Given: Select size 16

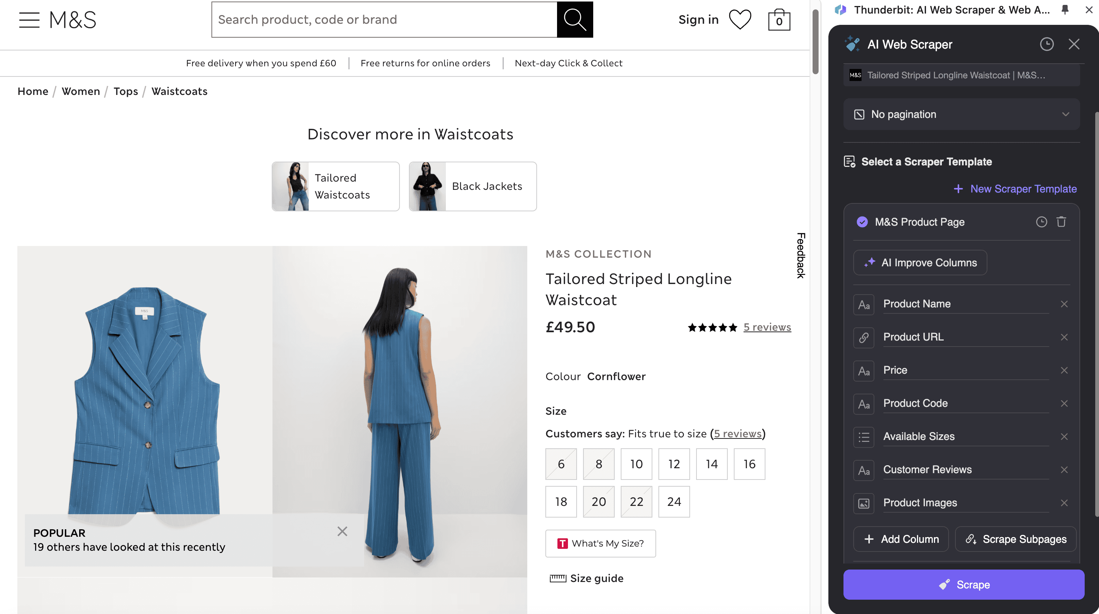Looking at the screenshot, I should click(x=749, y=464).
